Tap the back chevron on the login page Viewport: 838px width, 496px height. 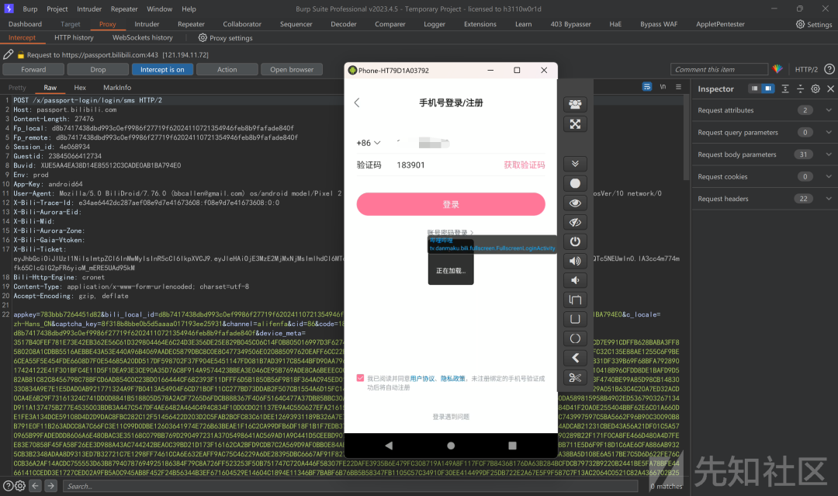357,102
